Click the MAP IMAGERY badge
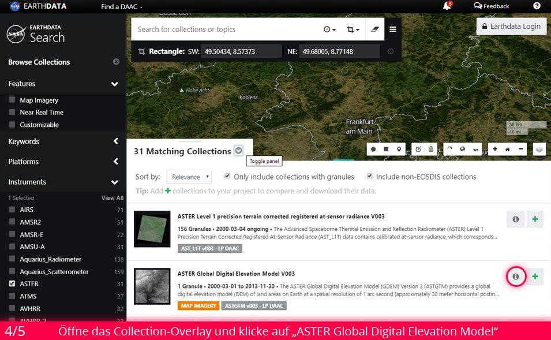551x340 pixels. (198, 305)
